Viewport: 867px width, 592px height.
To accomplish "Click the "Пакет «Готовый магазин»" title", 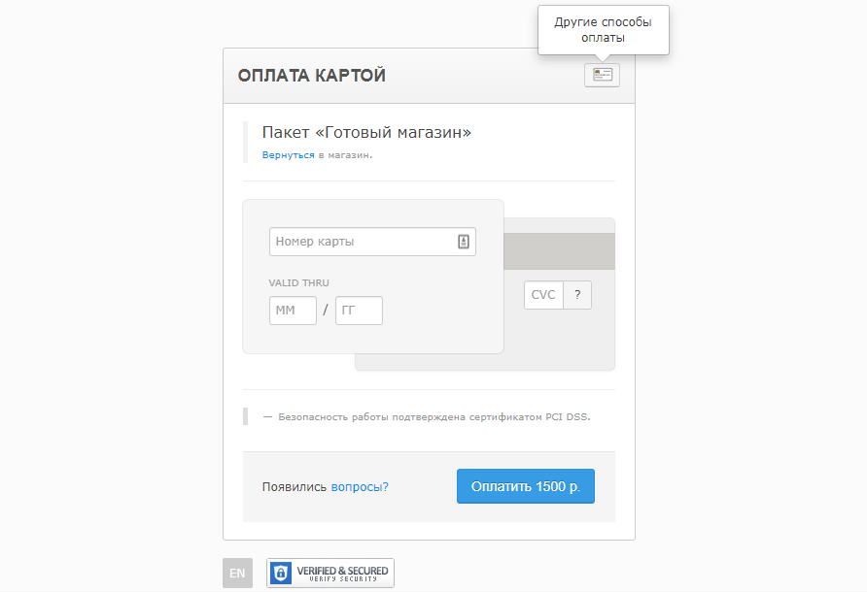I will 366,132.
